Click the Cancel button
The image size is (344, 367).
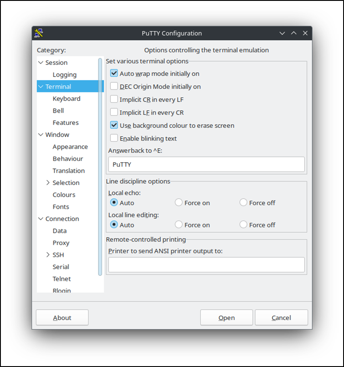click(x=281, y=317)
